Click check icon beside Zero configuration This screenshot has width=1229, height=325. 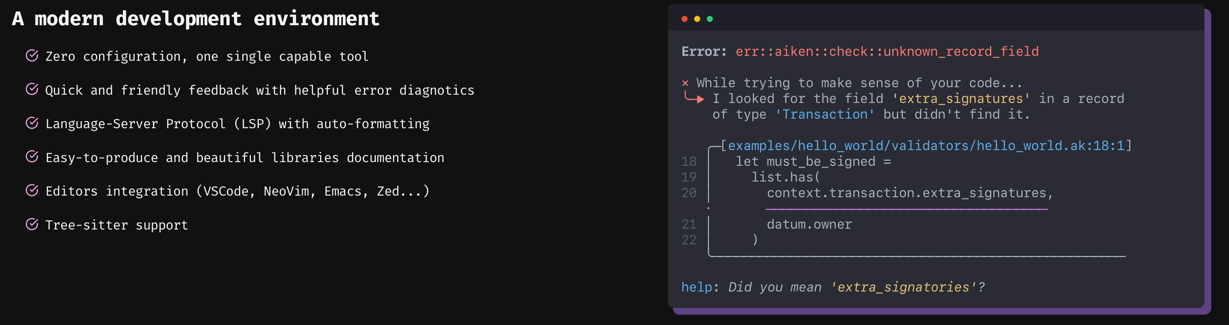coord(32,56)
